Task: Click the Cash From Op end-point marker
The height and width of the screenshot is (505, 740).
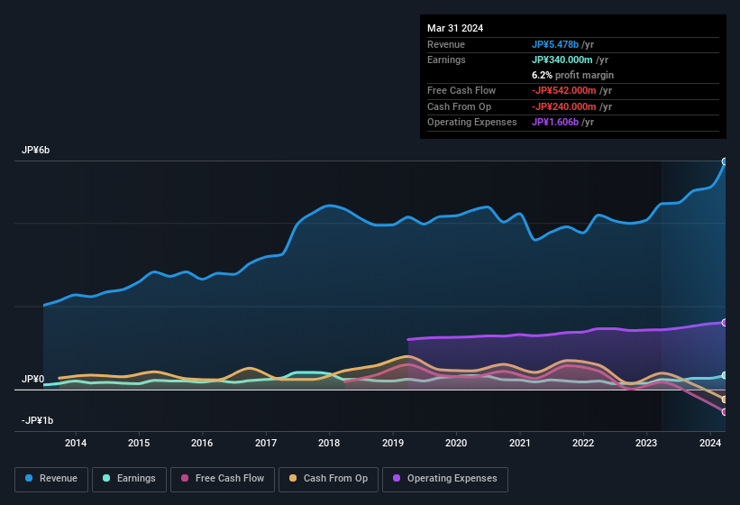Action: tap(724, 399)
